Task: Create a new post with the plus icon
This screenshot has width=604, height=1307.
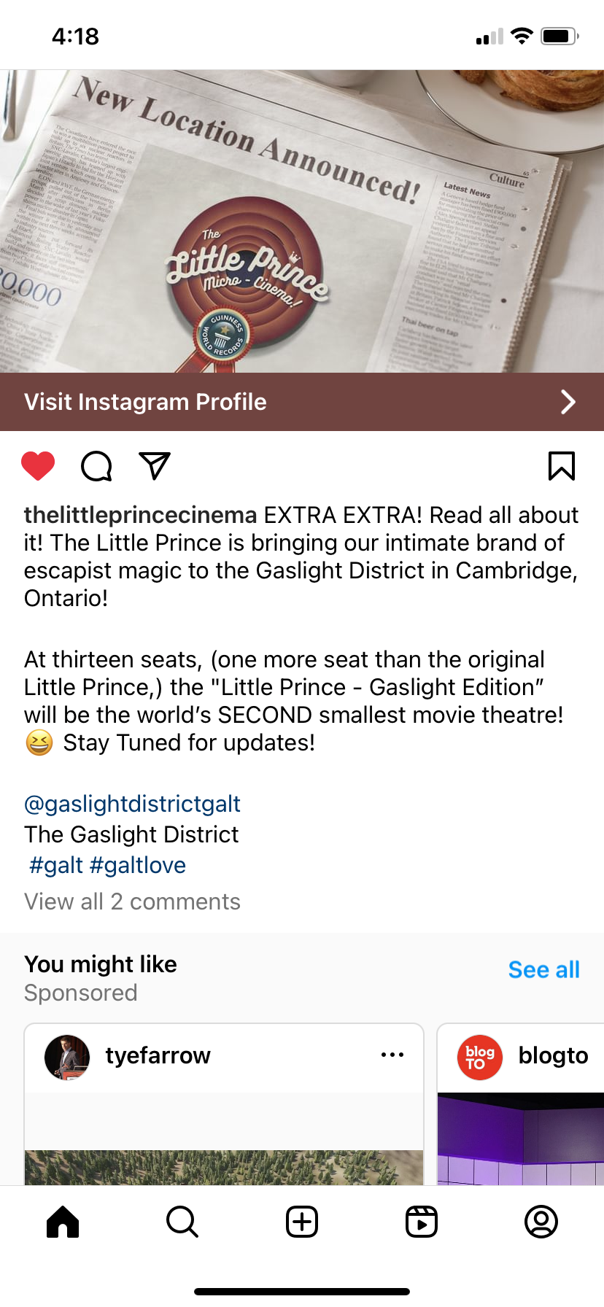Action: (302, 1222)
